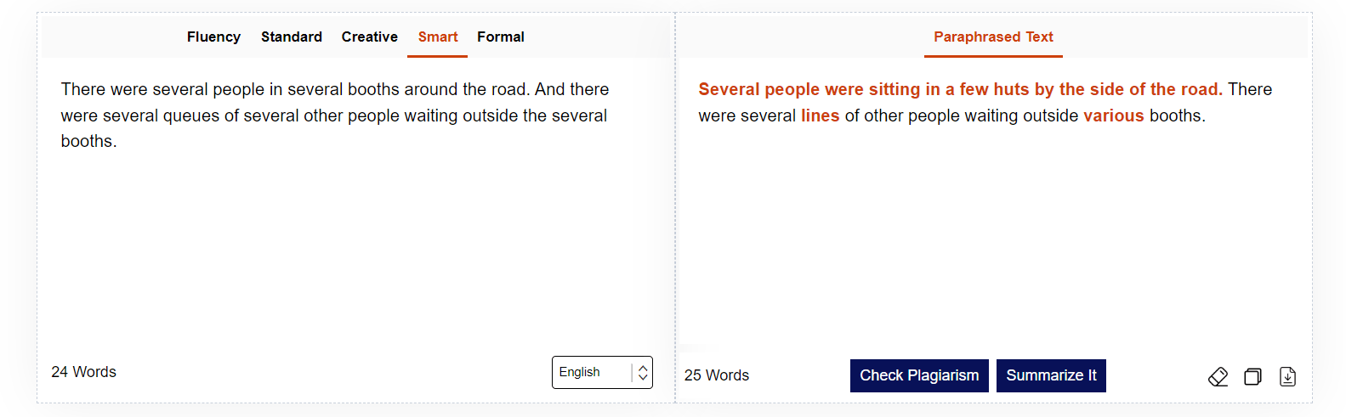Viewport: 1346px width, 417px height.
Task: Click the highlighted word "various" in the output
Action: coord(1113,116)
